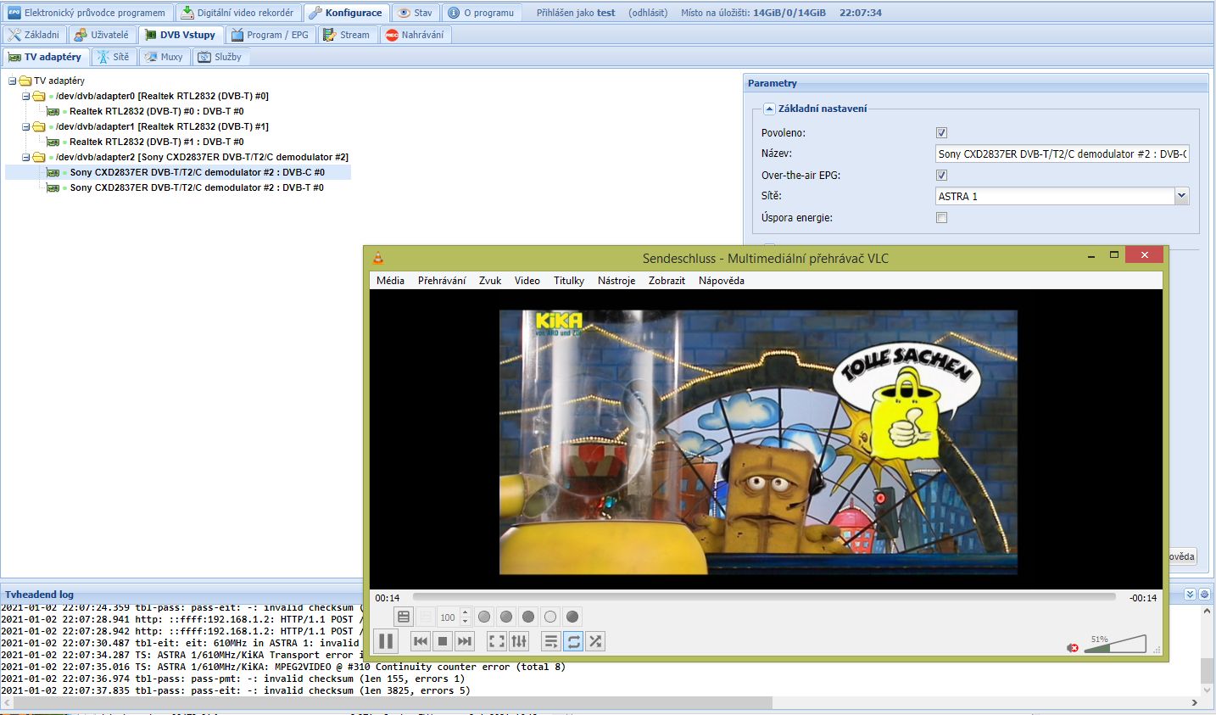Switch to Uživatelé tab
This screenshot has height=715, width=1216.
coord(101,35)
